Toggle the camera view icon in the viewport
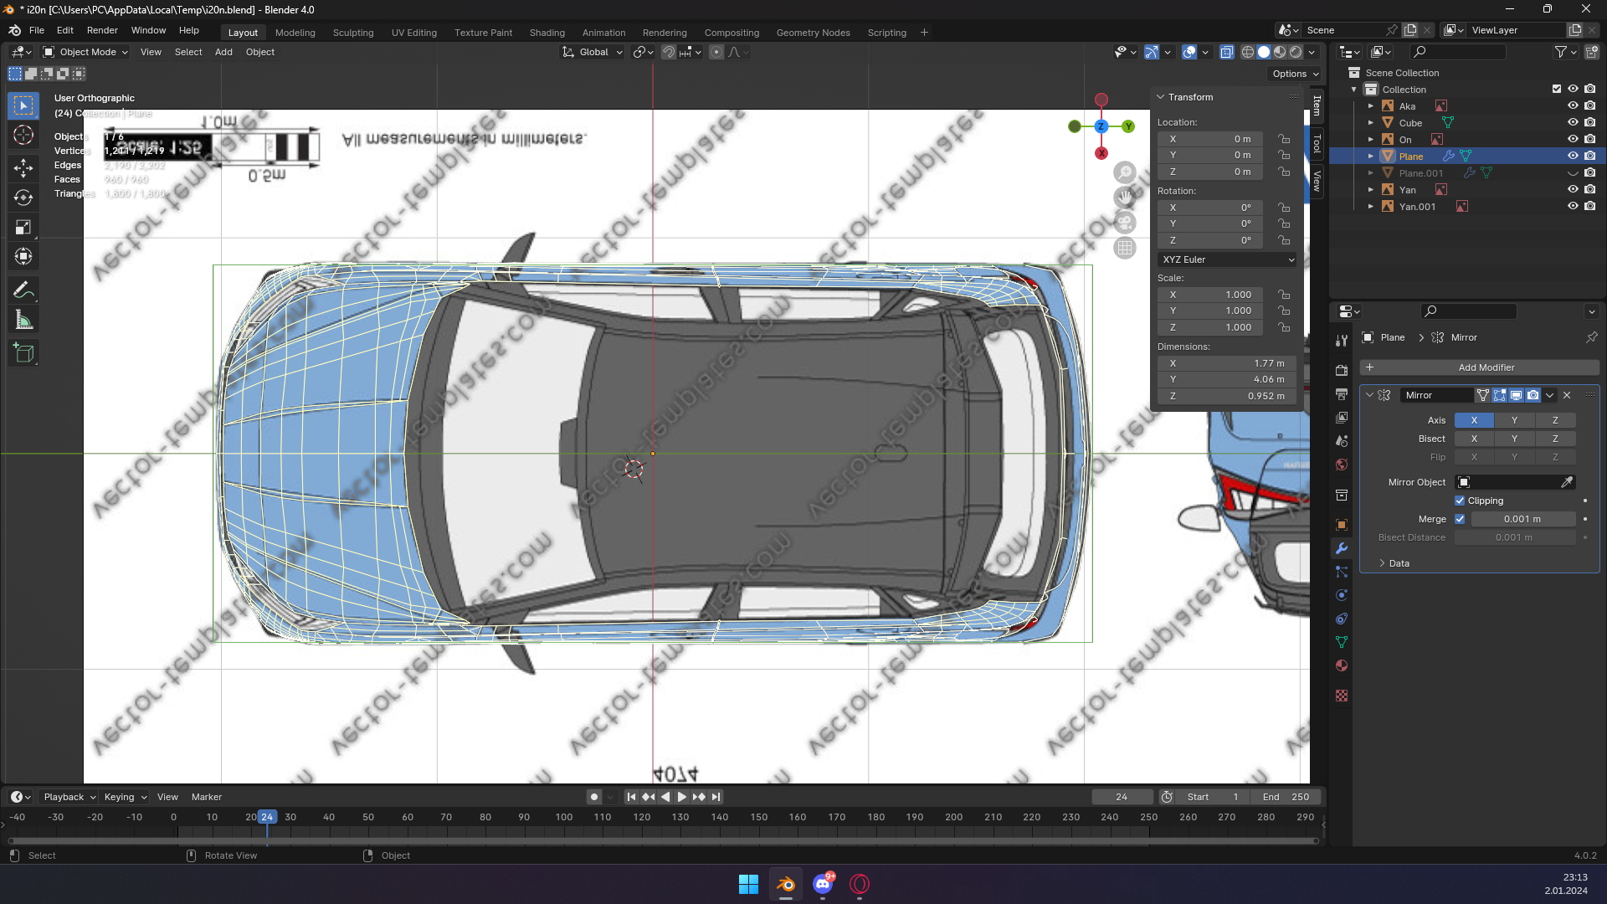 [1125, 223]
